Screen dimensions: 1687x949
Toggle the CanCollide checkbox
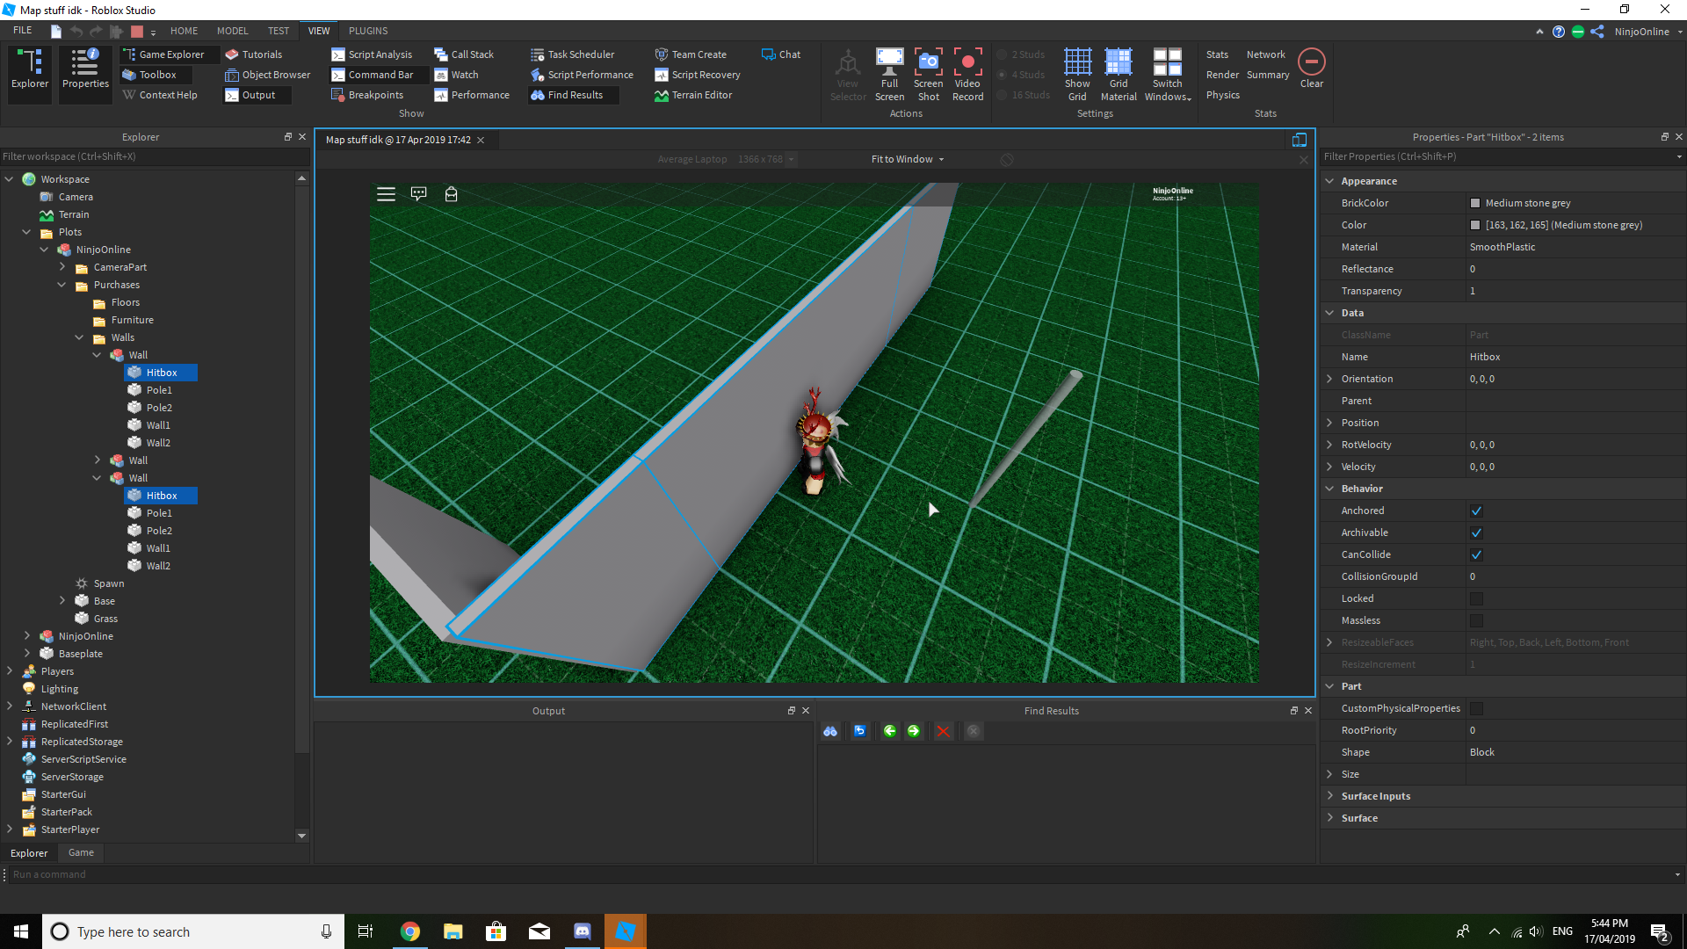point(1476,554)
